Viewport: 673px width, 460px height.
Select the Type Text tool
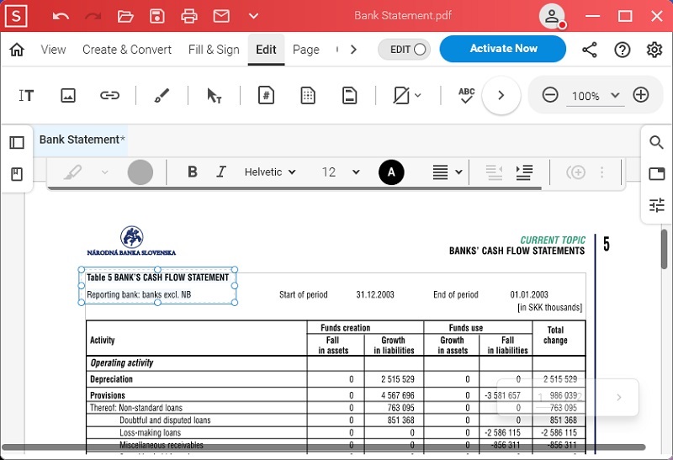(26, 95)
